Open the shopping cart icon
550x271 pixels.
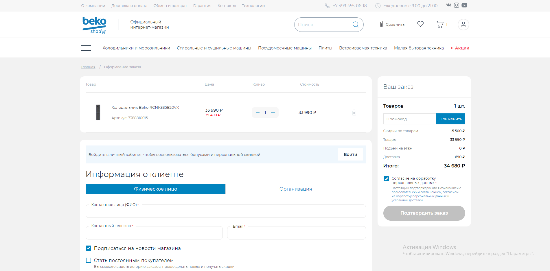(440, 24)
